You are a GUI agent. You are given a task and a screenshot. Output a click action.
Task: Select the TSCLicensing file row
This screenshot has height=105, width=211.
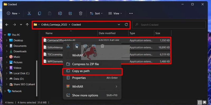pyautogui.click(x=107, y=55)
